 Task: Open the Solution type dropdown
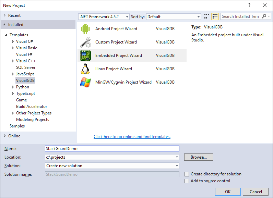pos(177,166)
